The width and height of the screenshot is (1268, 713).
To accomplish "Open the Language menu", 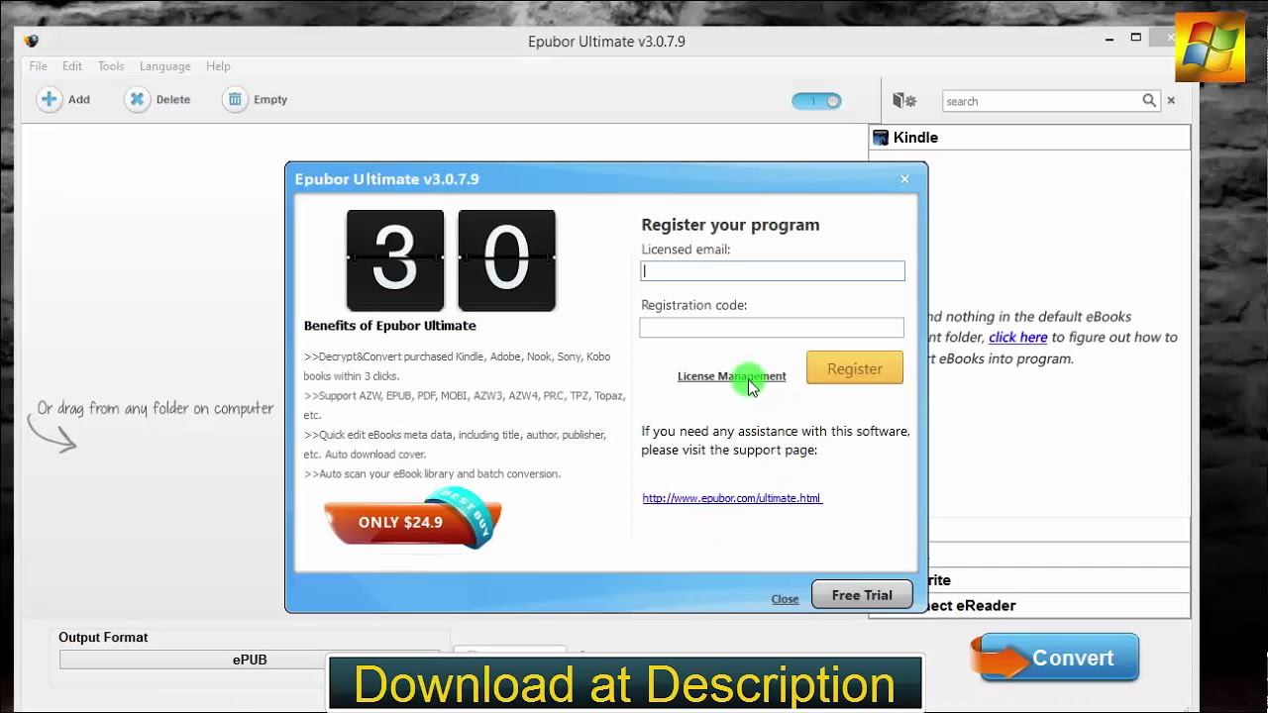I will tap(165, 66).
